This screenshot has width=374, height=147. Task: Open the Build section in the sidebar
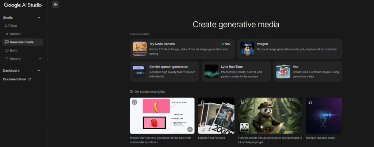coord(14,51)
